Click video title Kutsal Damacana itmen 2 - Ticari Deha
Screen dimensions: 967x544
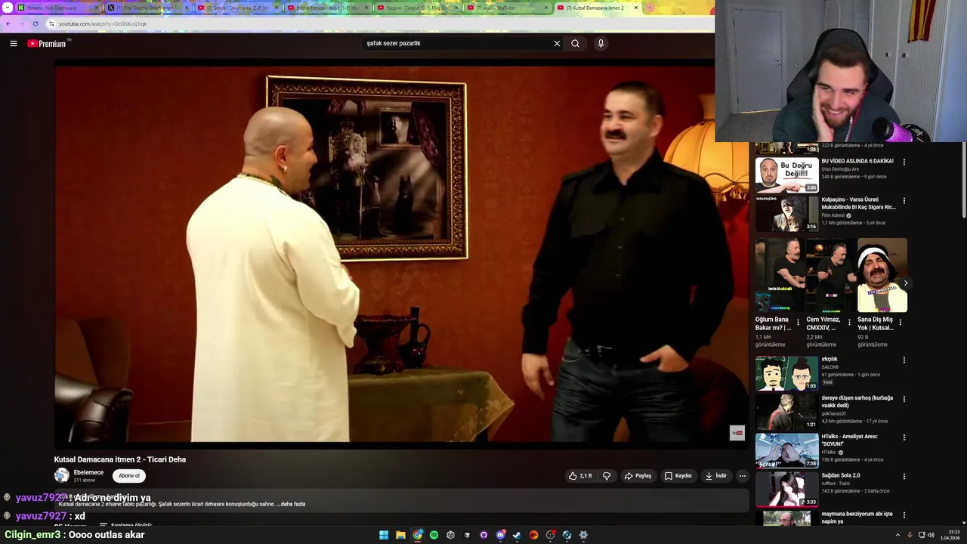coord(120,459)
